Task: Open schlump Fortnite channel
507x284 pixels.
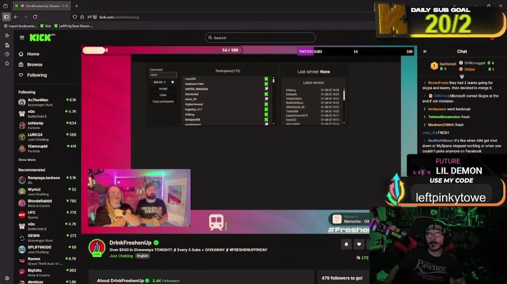Action: click(x=47, y=125)
